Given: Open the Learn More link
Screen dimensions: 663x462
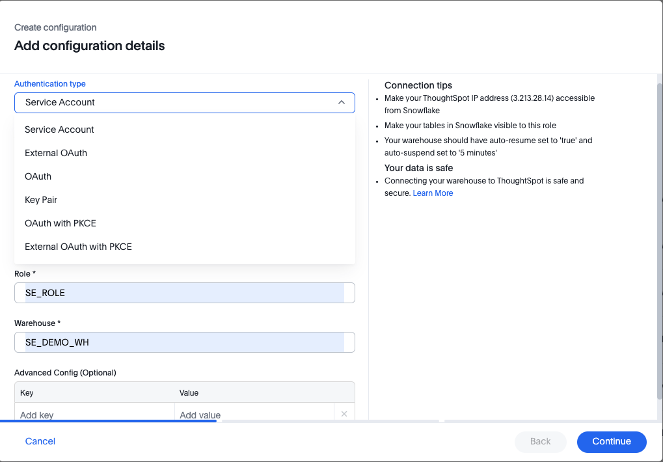Looking at the screenshot, I should (x=433, y=193).
